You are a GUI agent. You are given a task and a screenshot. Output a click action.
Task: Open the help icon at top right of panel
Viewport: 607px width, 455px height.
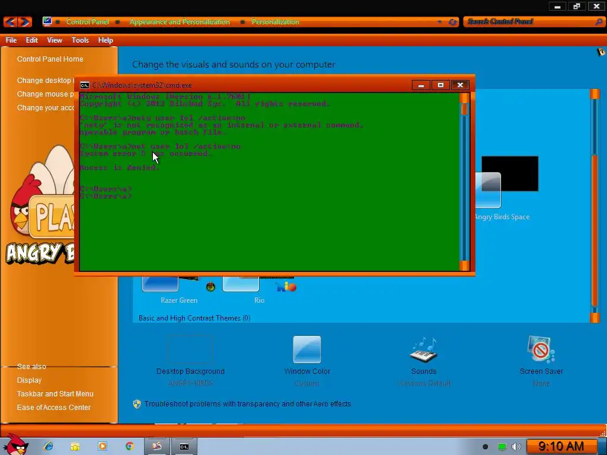[601, 52]
